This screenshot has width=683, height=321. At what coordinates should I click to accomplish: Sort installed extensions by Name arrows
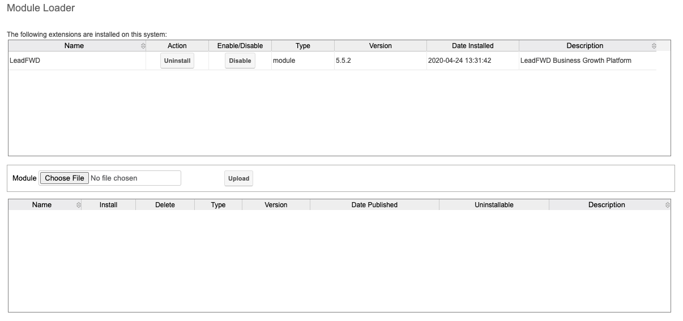tap(143, 46)
